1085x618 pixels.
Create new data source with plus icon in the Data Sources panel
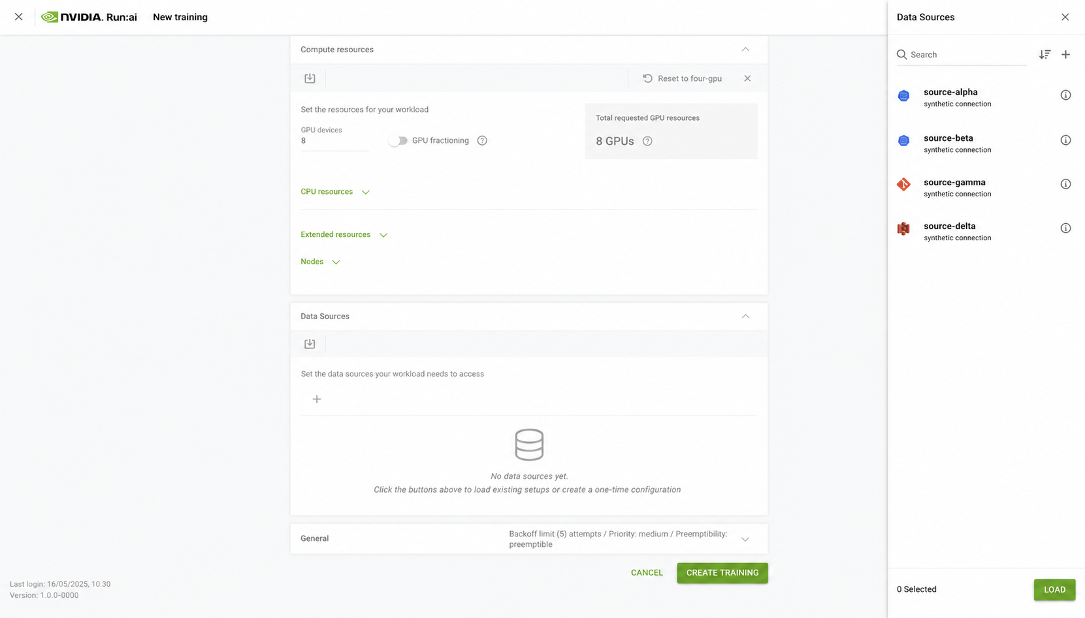coord(1065,55)
